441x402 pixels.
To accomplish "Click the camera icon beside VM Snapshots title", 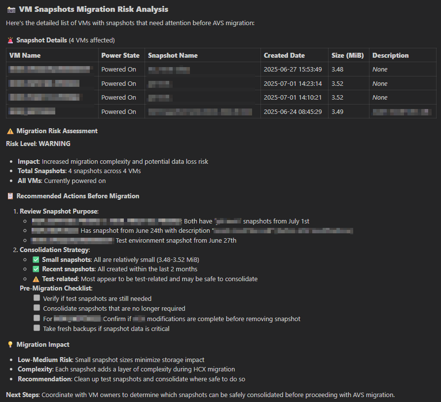I will (x=11, y=9).
